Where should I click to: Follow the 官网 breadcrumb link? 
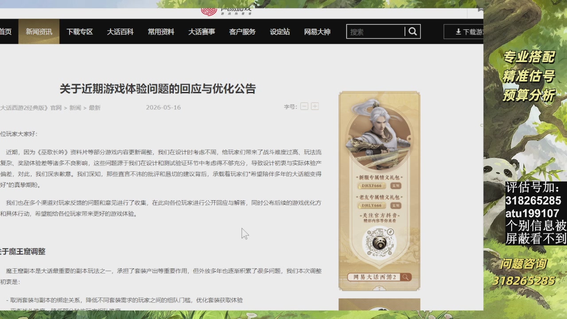pos(56,108)
